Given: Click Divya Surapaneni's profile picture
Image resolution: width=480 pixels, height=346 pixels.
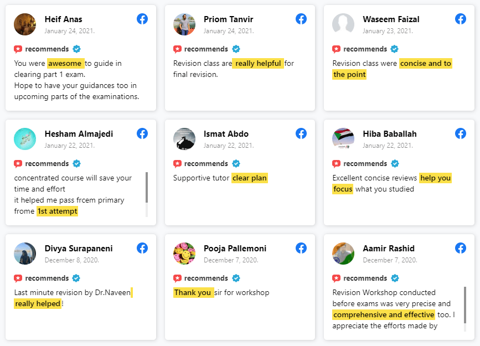Looking at the screenshot, I should [25, 254].
